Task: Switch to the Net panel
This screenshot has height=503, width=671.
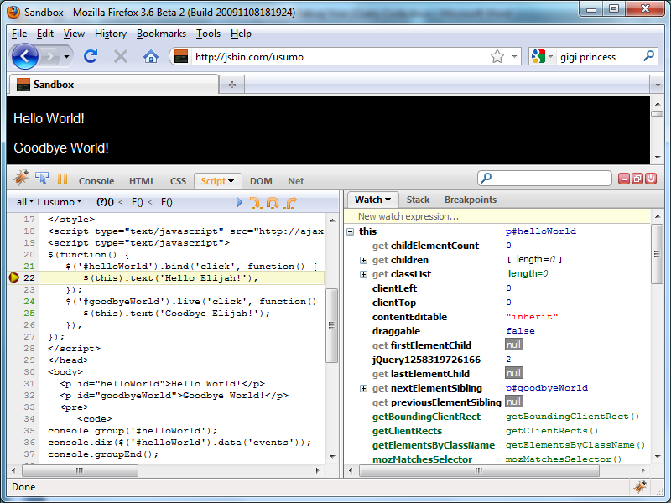Action: [x=296, y=181]
